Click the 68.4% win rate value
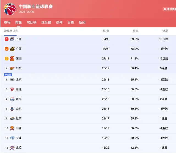 click(x=134, y=68)
